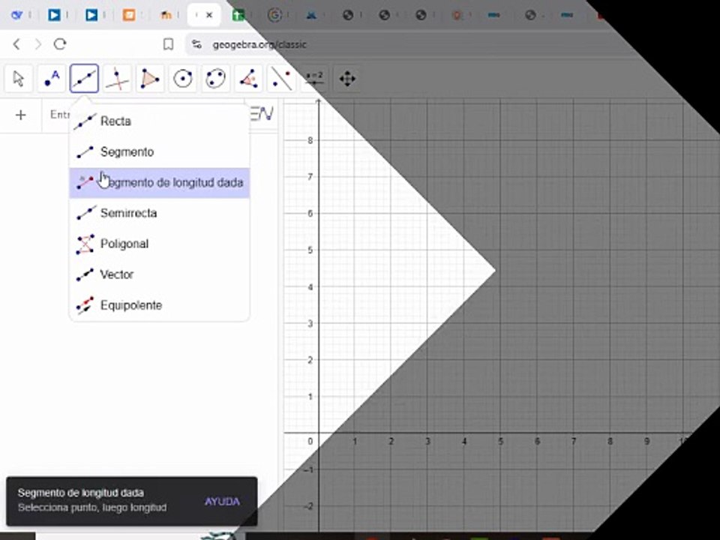Select the Perpendicular line tool
The width and height of the screenshot is (720, 540).
(x=117, y=79)
